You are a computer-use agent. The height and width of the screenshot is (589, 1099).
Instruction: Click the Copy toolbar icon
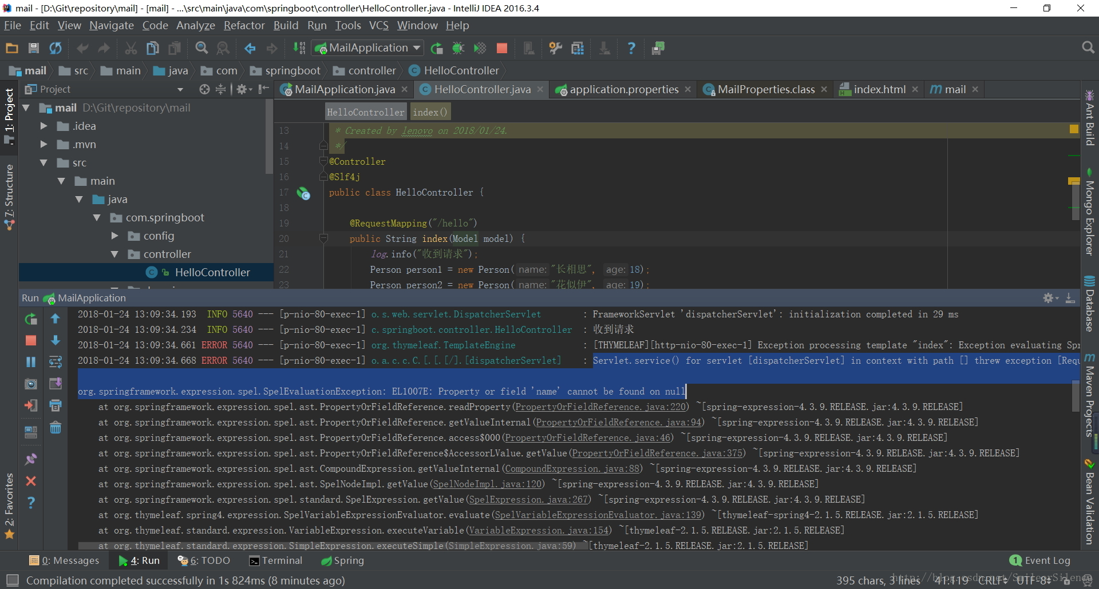coord(152,48)
